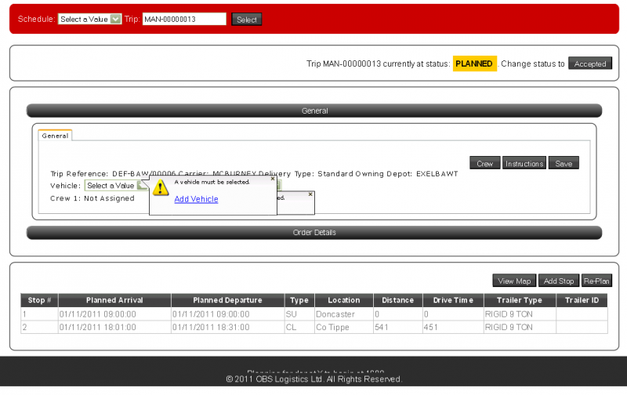Image resolution: width=627 pixels, height=395 pixels.
Task: Click the yellow warning icon
Action: click(x=161, y=187)
